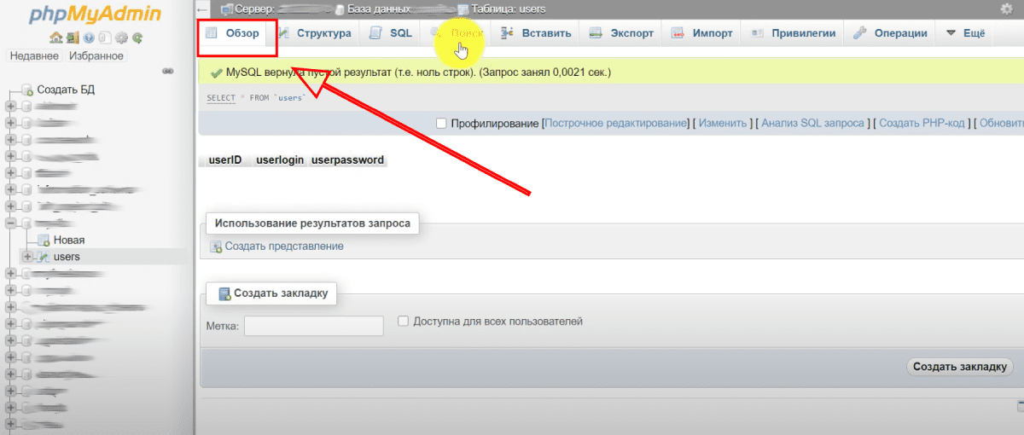The width and height of the screenshot is (1024, 435).
Task: Switch to the Структура tab
Action: [x=313, y=33]
